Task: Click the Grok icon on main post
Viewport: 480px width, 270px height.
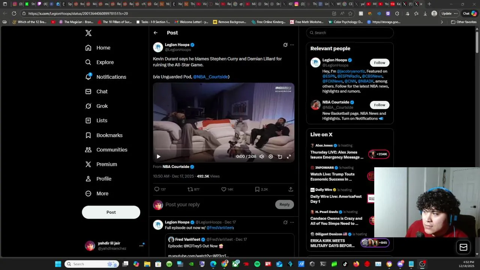Action: pyautogui.click(x=285, y=45)
